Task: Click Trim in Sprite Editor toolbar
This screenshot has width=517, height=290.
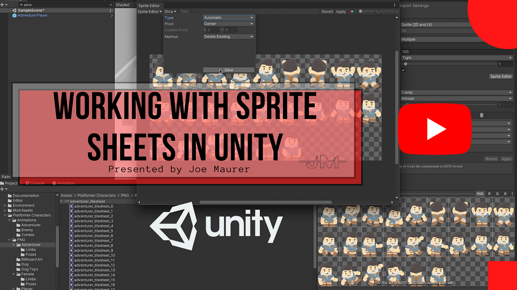Action: click(184, 12)
